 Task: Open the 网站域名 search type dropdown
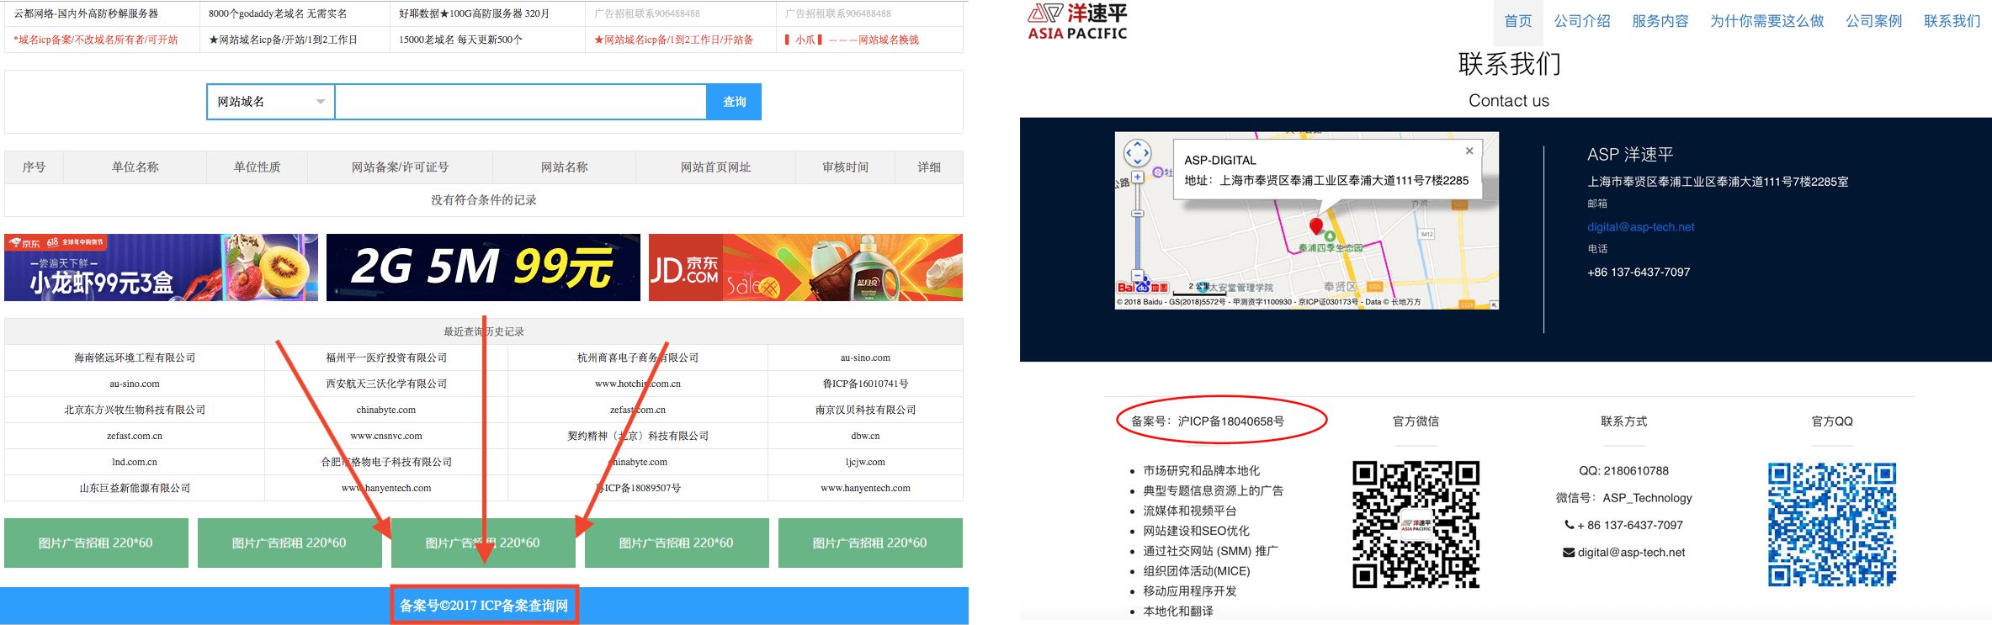point(270,102)
